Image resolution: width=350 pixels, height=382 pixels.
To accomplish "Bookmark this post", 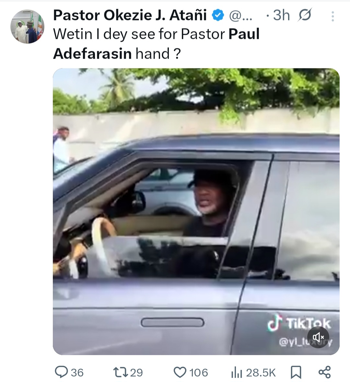I will (296, 372).
